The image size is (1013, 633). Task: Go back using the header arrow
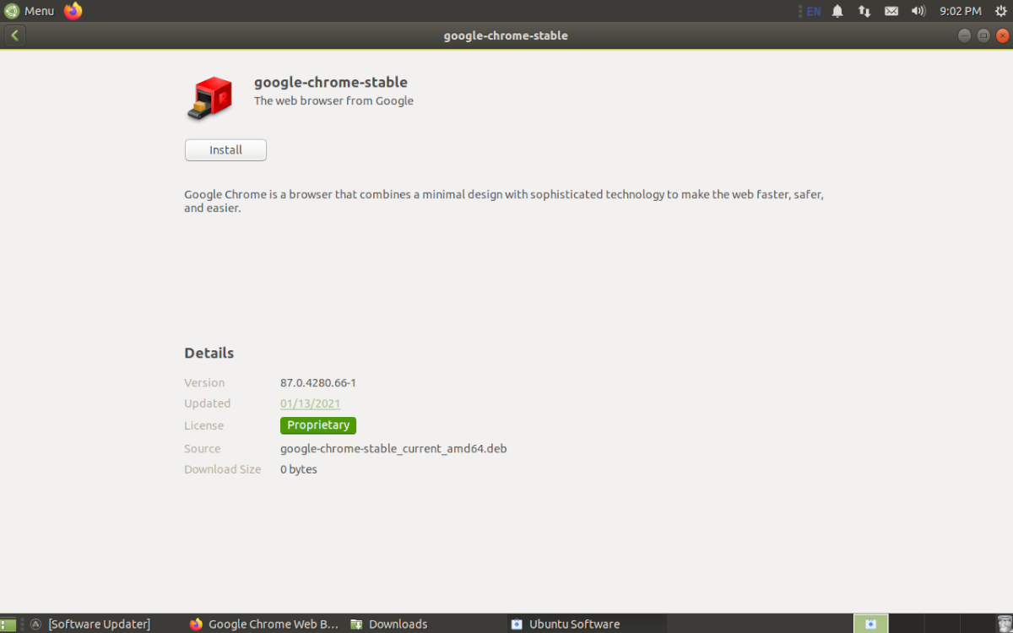(x=15, y=35)
